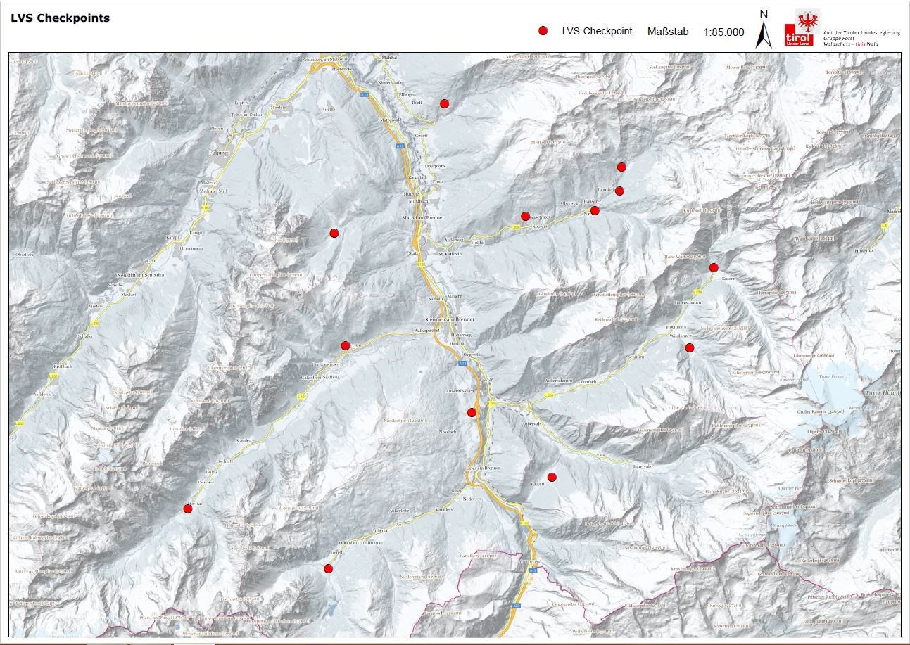The image size is (910, 645).
Task: Select the checkpoint marker right of Grünhöfe
Action: (x=619, y=191)
